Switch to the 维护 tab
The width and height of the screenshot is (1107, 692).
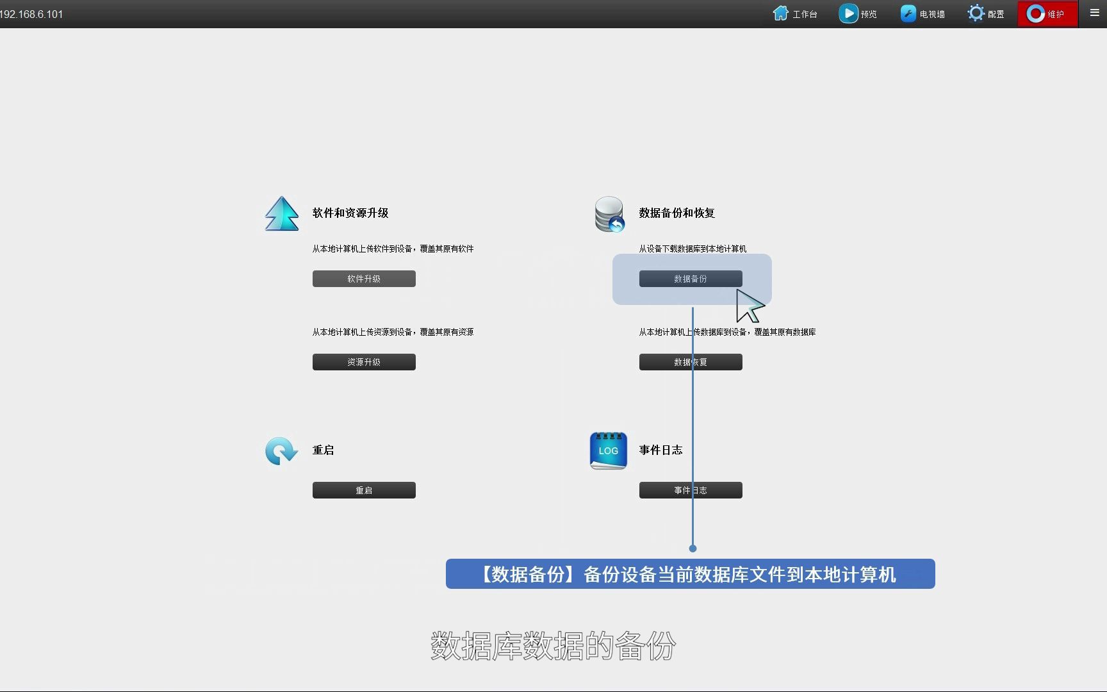(x=1047, y=13)
